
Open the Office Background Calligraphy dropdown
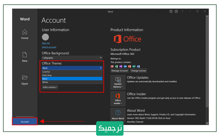click(x=72, y=58)
